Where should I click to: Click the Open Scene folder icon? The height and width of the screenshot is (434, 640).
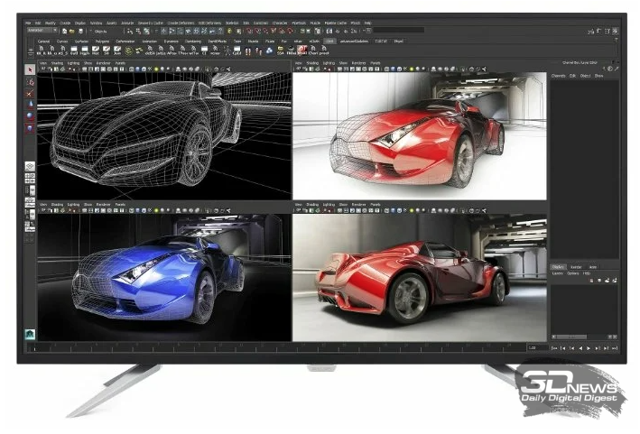tap(72, 31)
